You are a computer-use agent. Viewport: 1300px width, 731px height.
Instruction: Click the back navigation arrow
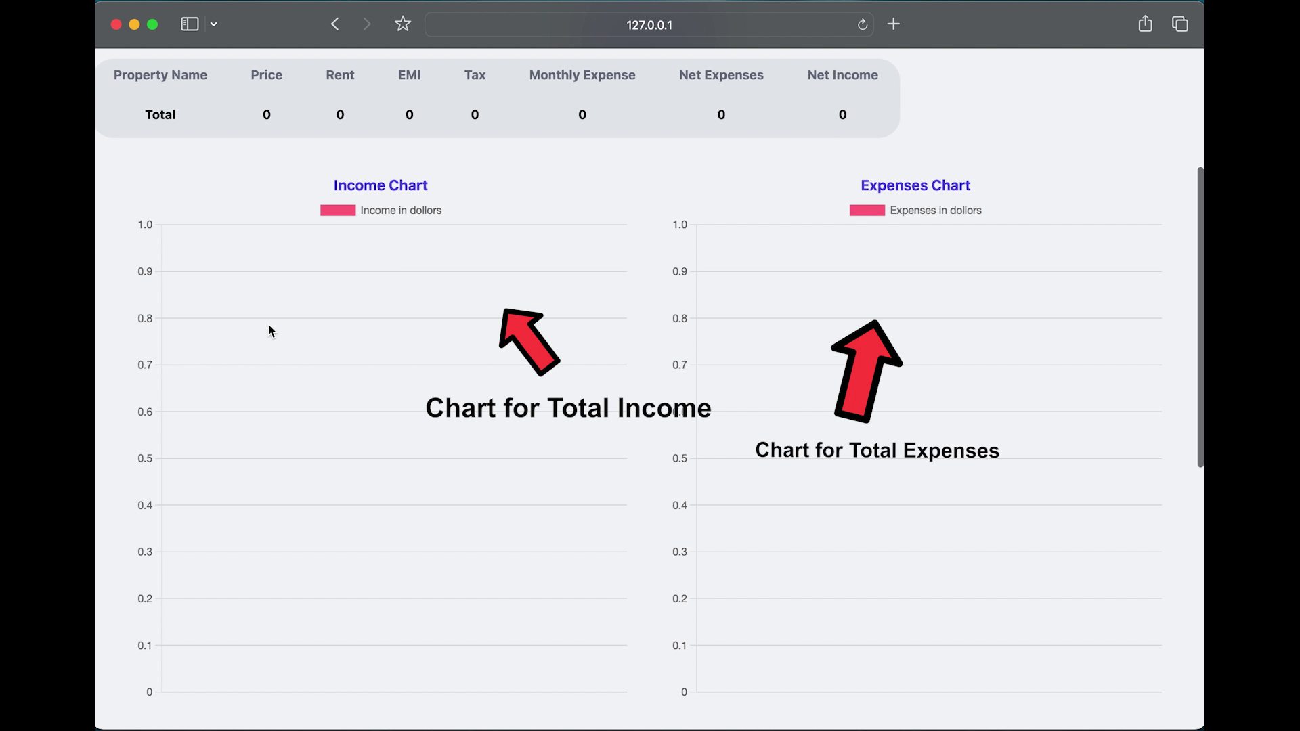tap(334, 24)
